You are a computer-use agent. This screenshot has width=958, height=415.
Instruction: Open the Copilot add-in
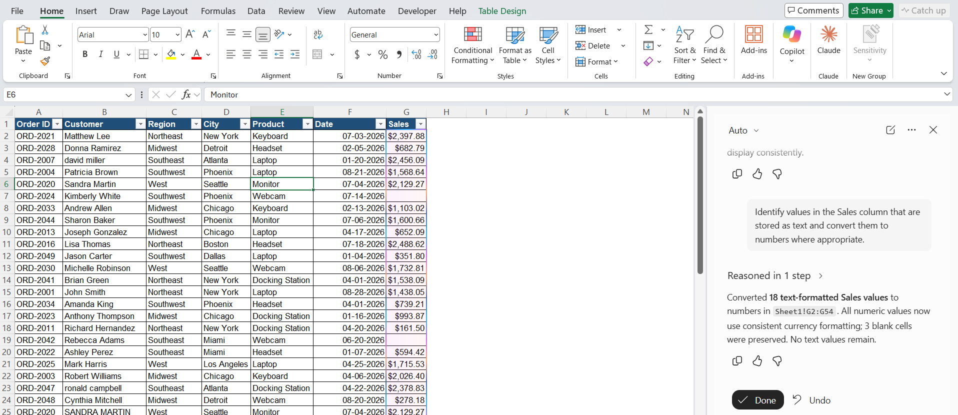coord(792,44)
